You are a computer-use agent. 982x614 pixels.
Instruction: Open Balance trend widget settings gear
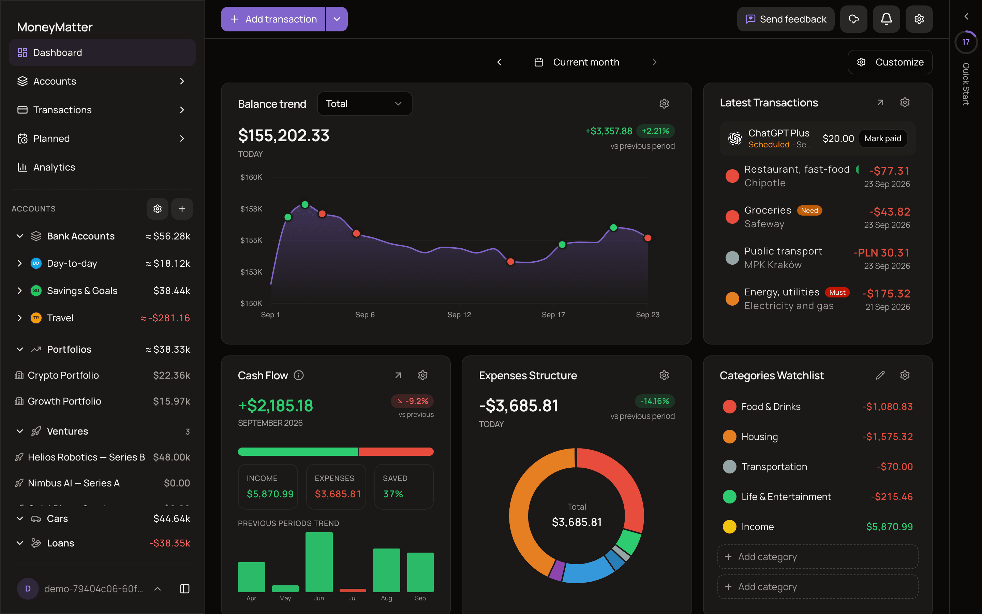(664, 104)
